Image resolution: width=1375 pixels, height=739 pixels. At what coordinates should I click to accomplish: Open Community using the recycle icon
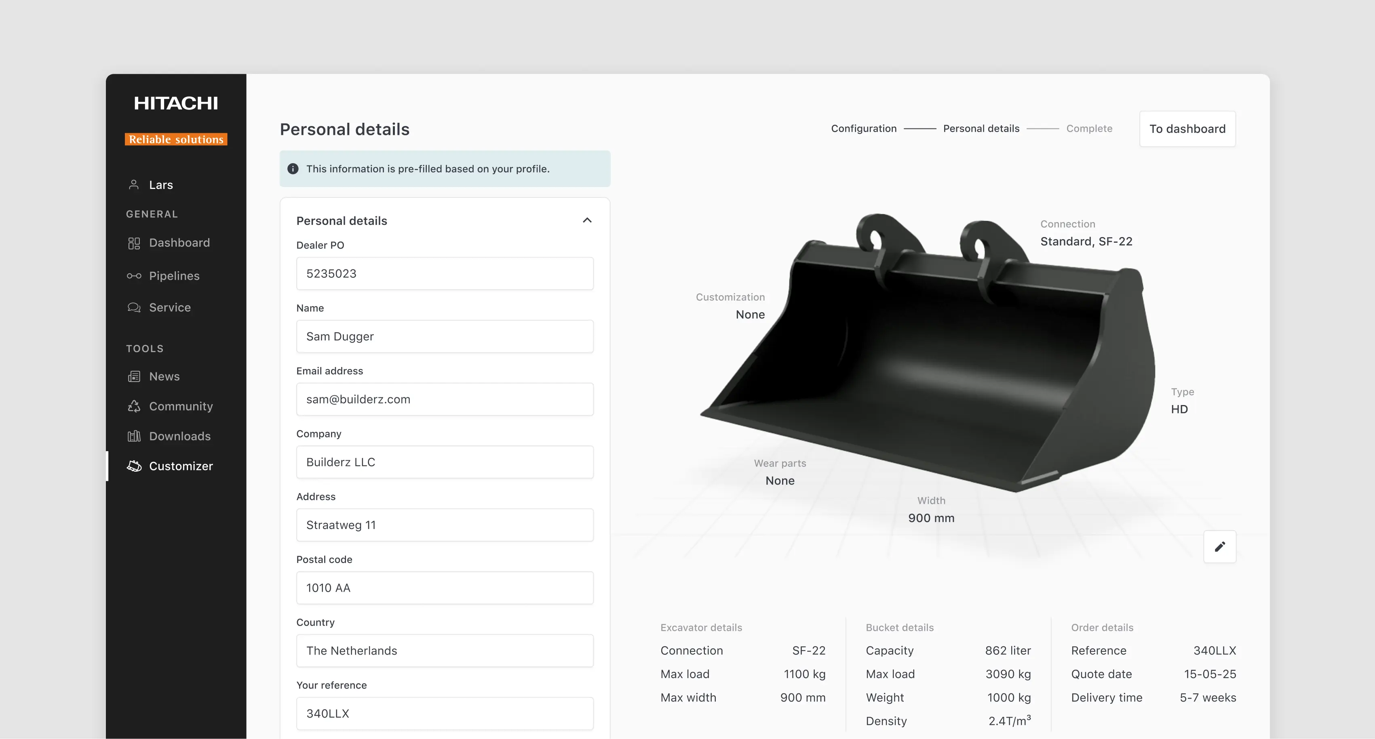click(x=134, y=406)
